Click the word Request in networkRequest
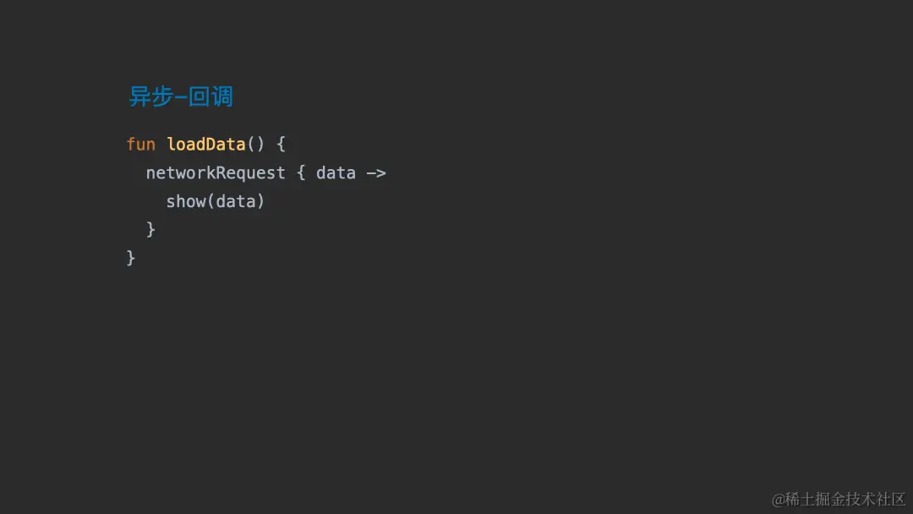The height and width of the screenshot is (514, 913). [251, 173]
